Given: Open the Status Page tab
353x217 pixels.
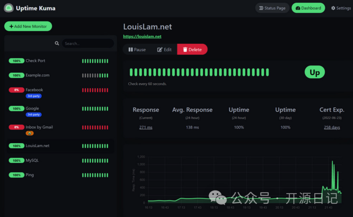Looking at the screenshot, I should [272, 8].
